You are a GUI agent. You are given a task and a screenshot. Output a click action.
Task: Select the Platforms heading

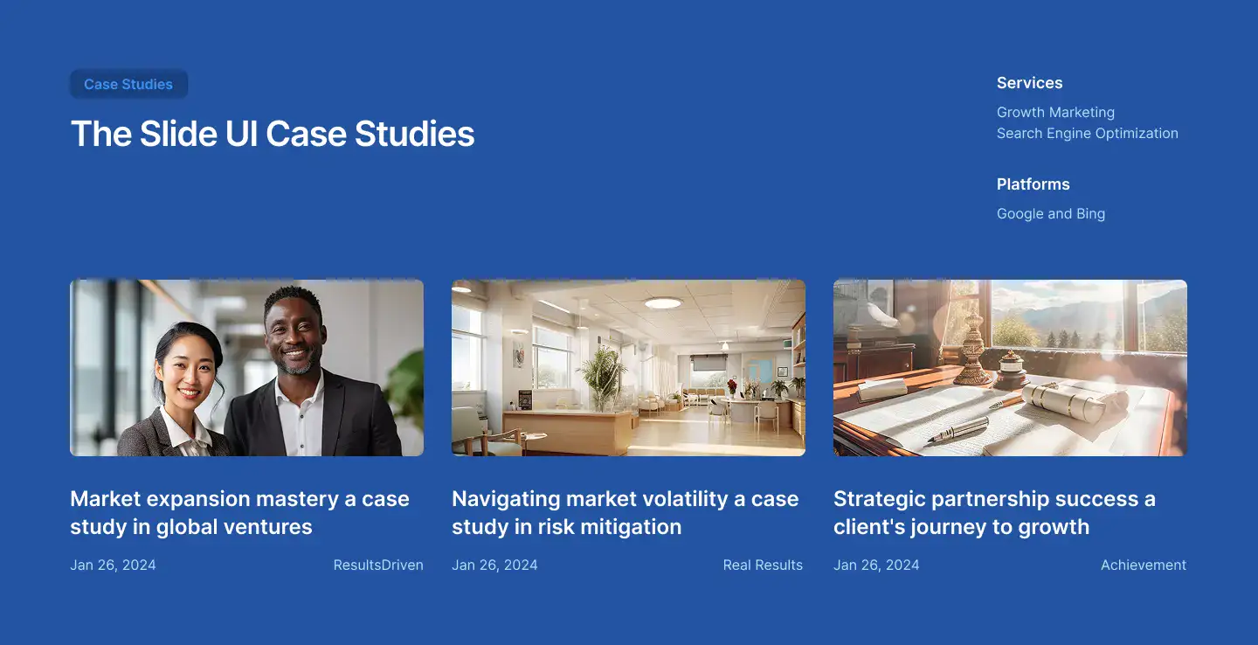pos(1033,184)
